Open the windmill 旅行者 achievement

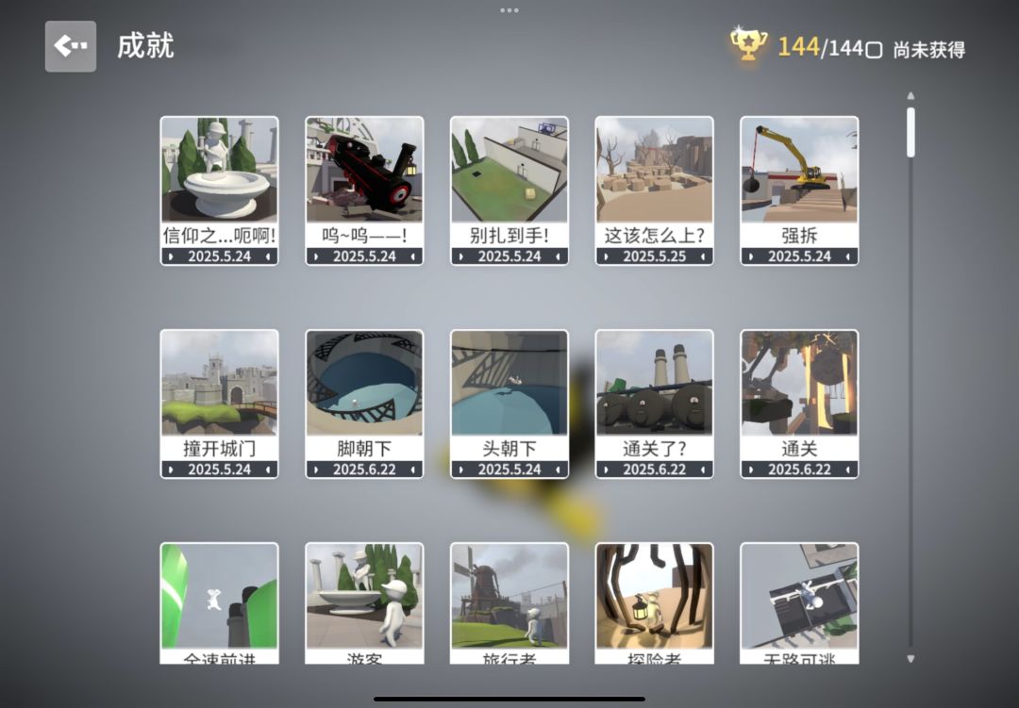click(509, 603)
